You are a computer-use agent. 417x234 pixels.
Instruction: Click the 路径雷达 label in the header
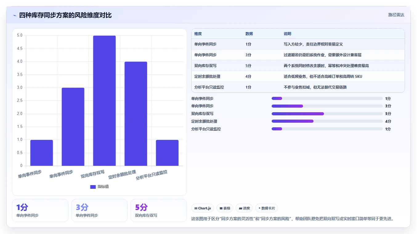pyautogui.click(x=396, y=15)
